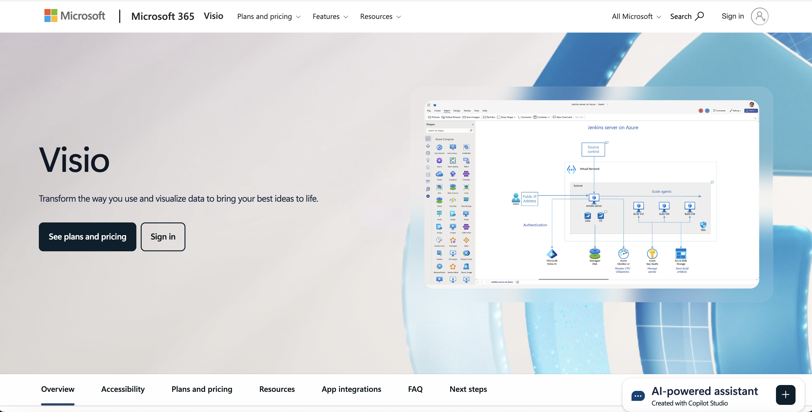Click the Managed Disk icon
The width and height of the screenshot is (812, 412).
click(x=595, y=254)
